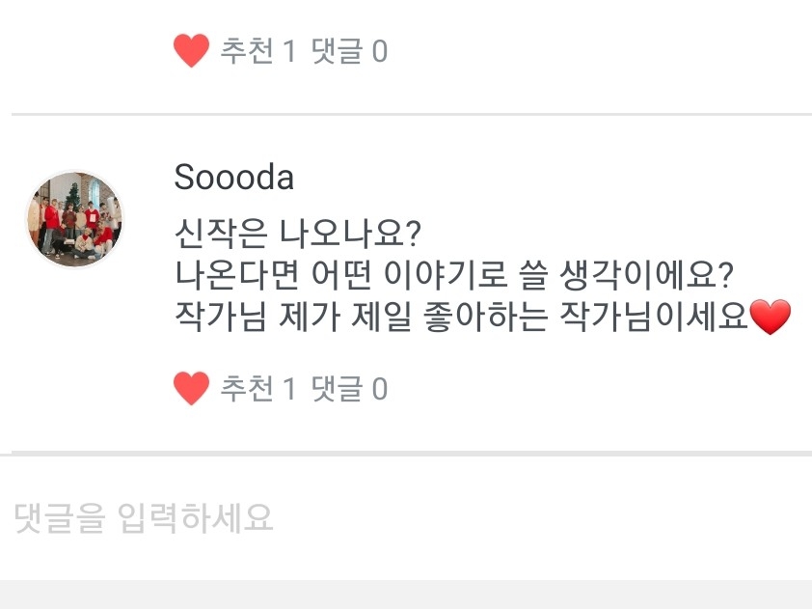This screenshot has height=609, width=812.
Task: Click the word 작가님이세요 before the heart emoji
Action: coord(653,317)
